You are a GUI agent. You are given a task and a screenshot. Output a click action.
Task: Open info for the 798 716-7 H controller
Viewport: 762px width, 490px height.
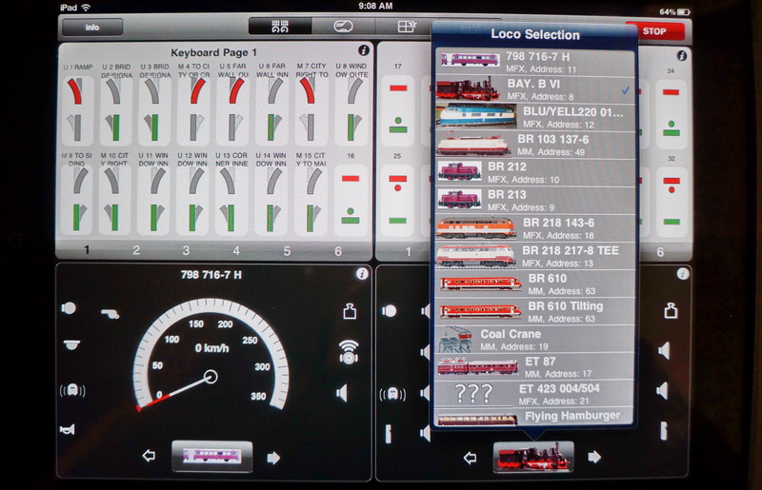[362, 274]
